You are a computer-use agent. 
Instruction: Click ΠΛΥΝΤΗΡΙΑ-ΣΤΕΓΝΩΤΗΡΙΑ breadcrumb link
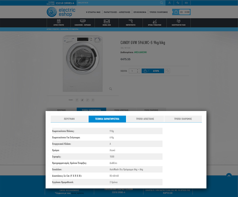pyautogui.click(x=69, y=29)
